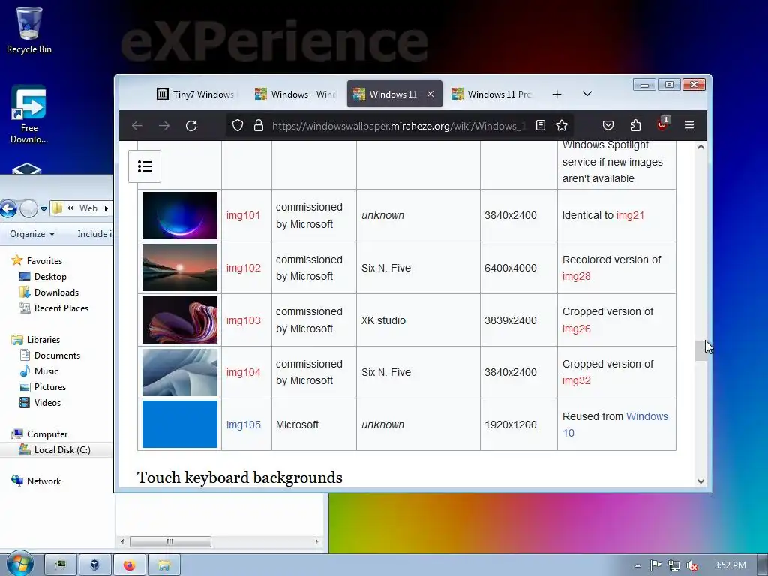Select Favorites in Explorer navigation pane
768x576 pixels.
click(44, 260)
